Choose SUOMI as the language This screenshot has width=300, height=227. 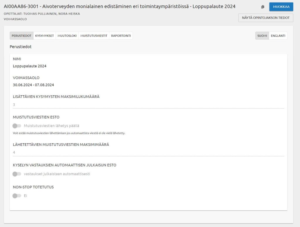click(262, 36)
